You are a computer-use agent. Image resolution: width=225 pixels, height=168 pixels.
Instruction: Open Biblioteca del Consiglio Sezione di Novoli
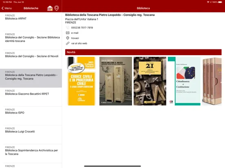[x=31, y=59]
